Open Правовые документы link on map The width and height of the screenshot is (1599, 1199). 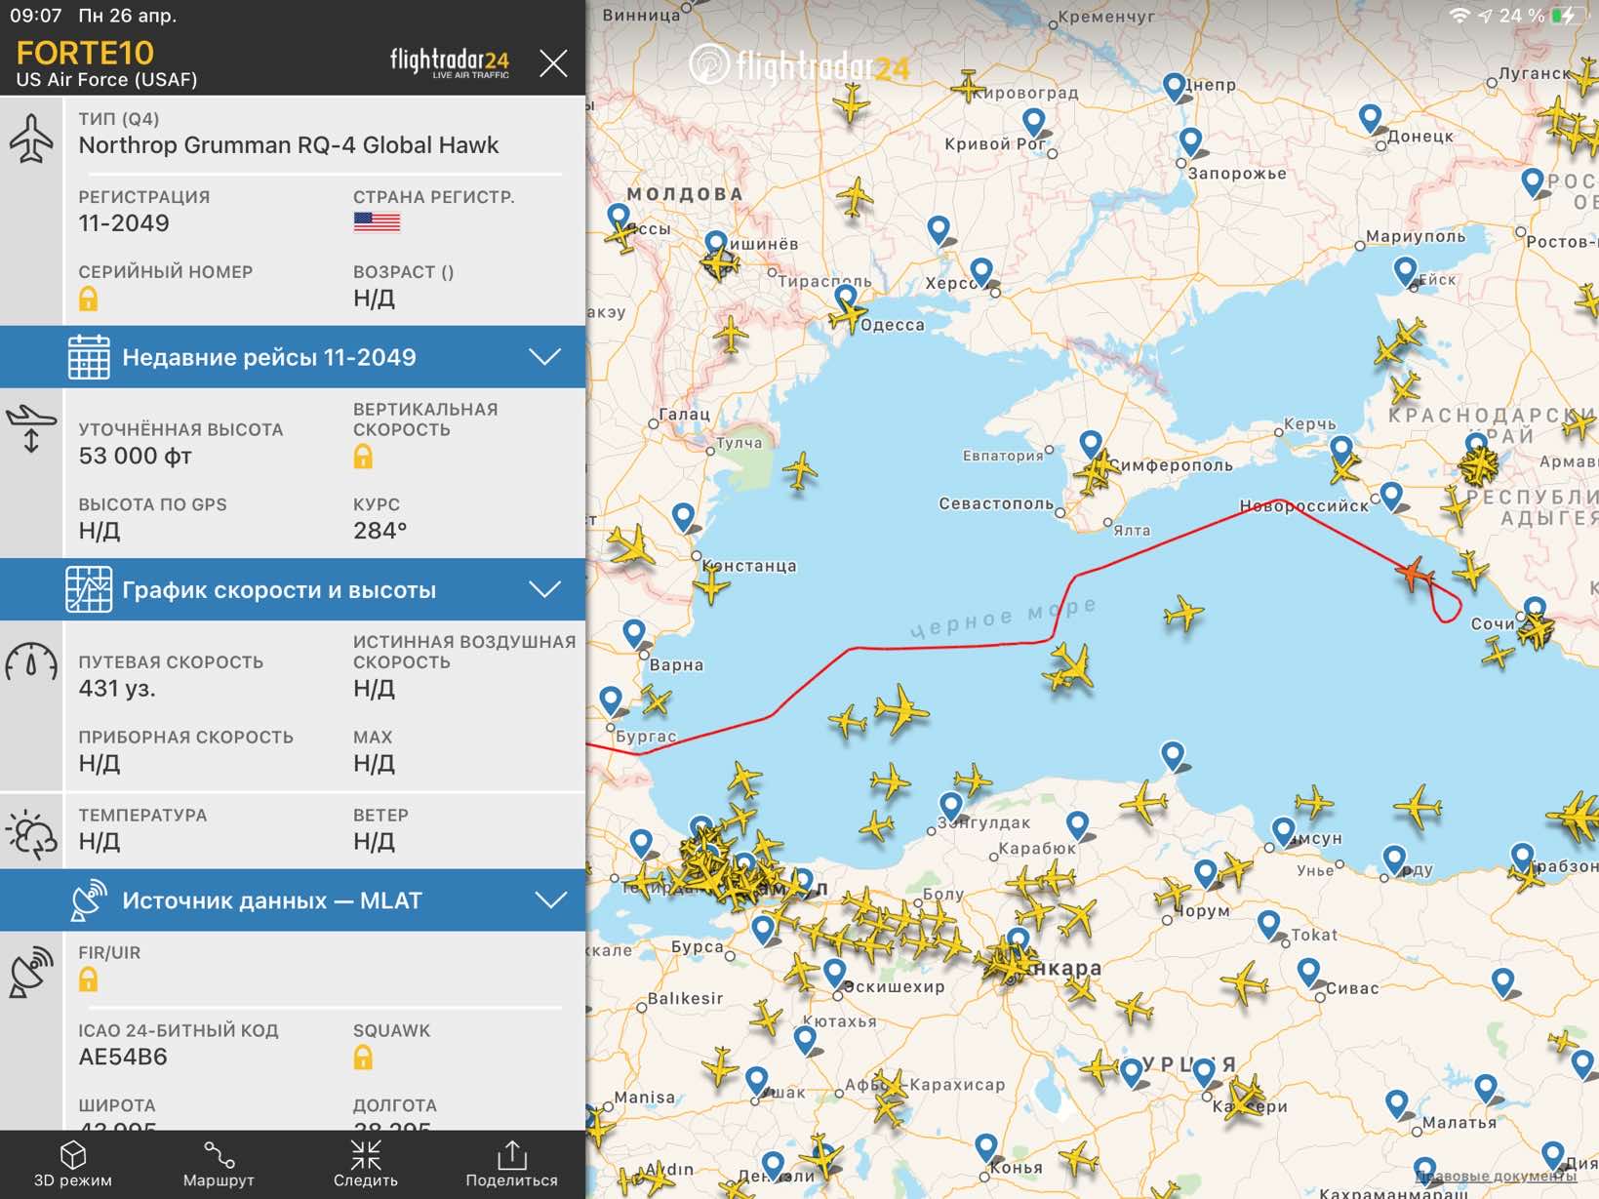(1496, 1176)
